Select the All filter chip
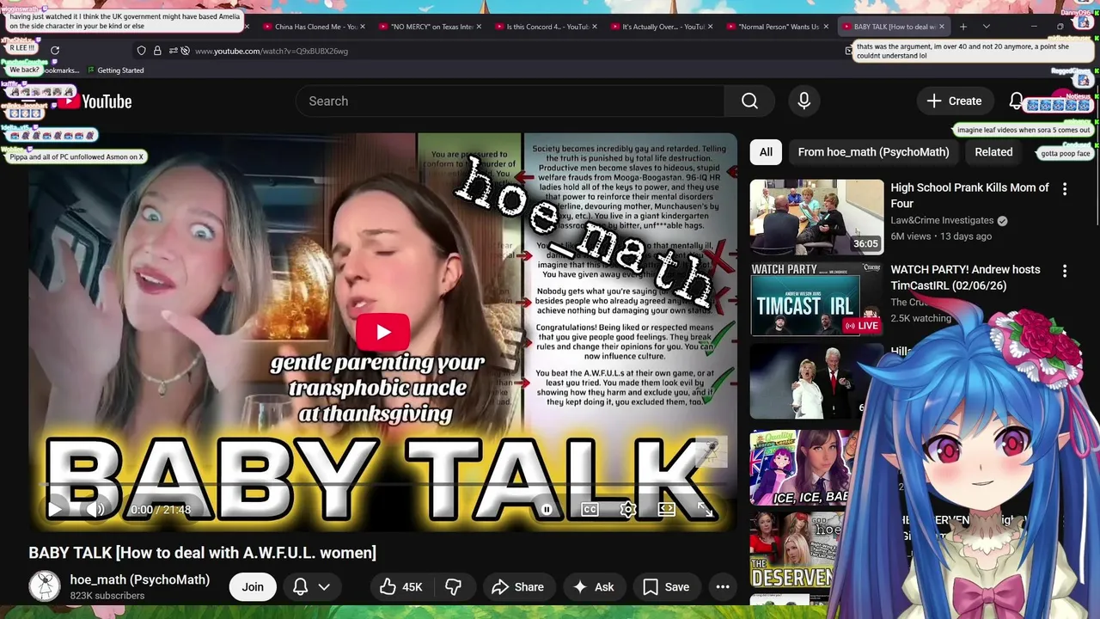The image size is (1100, 619). [766, 152]
